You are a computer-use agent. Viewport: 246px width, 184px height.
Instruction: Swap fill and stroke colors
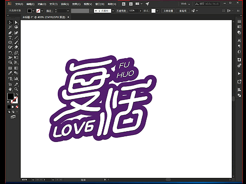click(17, 94)
